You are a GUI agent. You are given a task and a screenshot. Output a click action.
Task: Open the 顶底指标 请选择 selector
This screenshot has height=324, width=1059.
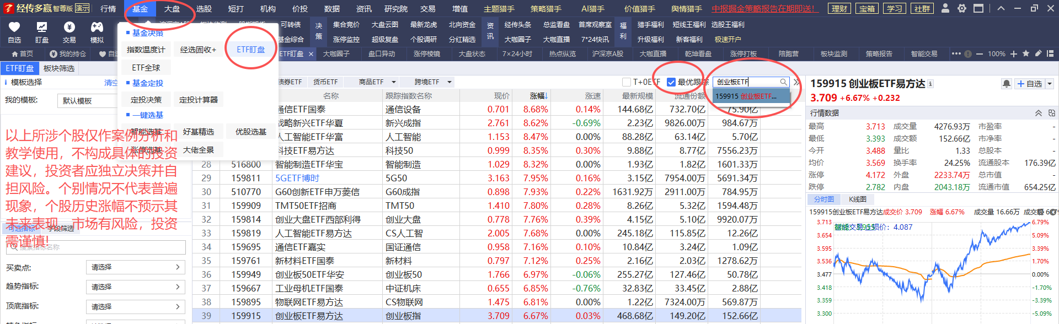coord(136,307)
